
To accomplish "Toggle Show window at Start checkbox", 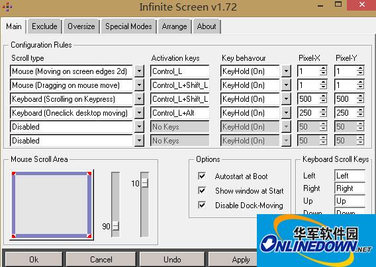I will point(202,190).
